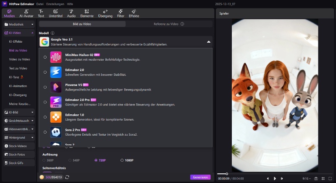Select the Pixverse V5 radio button
The image size is (336, 183).
pyautogui.click(x=45, y=87)
